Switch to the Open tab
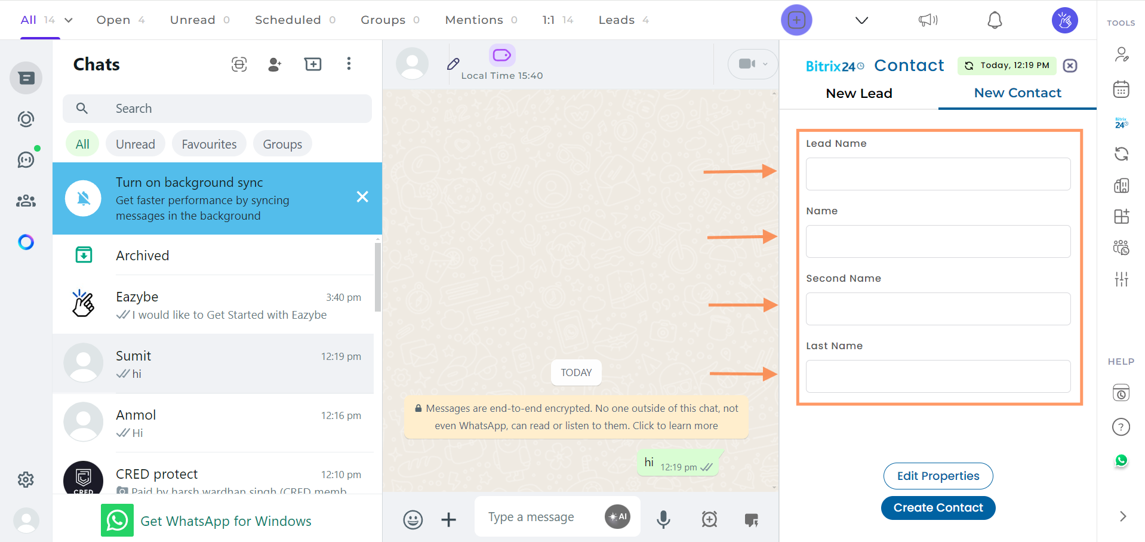 point(121,20)
